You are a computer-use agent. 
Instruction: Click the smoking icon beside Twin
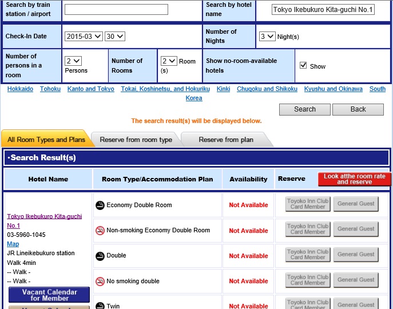pos(100,306)
